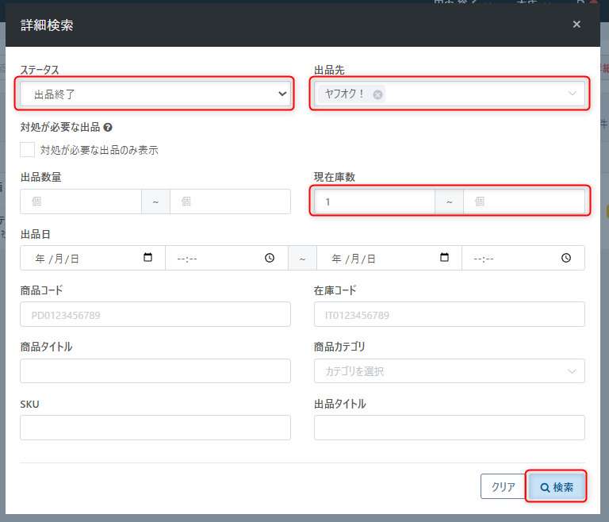This screenshot has width=609, height=522.
Task: Click into the SKU text field
Action: click(155, 428)
